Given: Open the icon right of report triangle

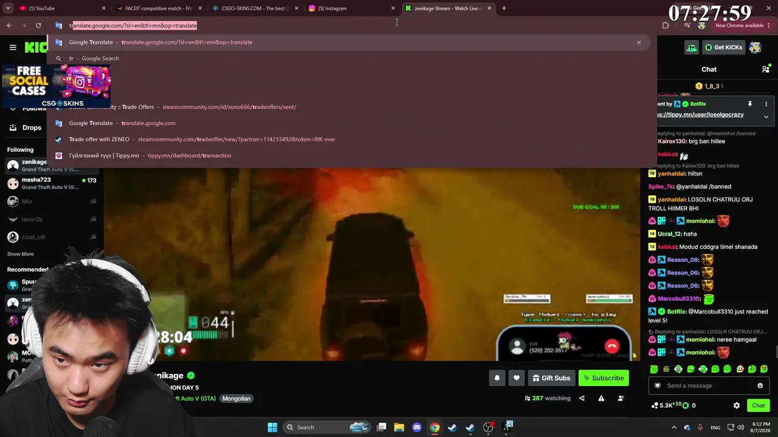Looking at the screenshot, I should [621, 398].
